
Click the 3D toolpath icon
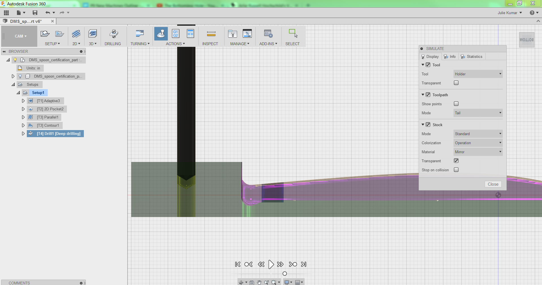[x=93, y=34]
